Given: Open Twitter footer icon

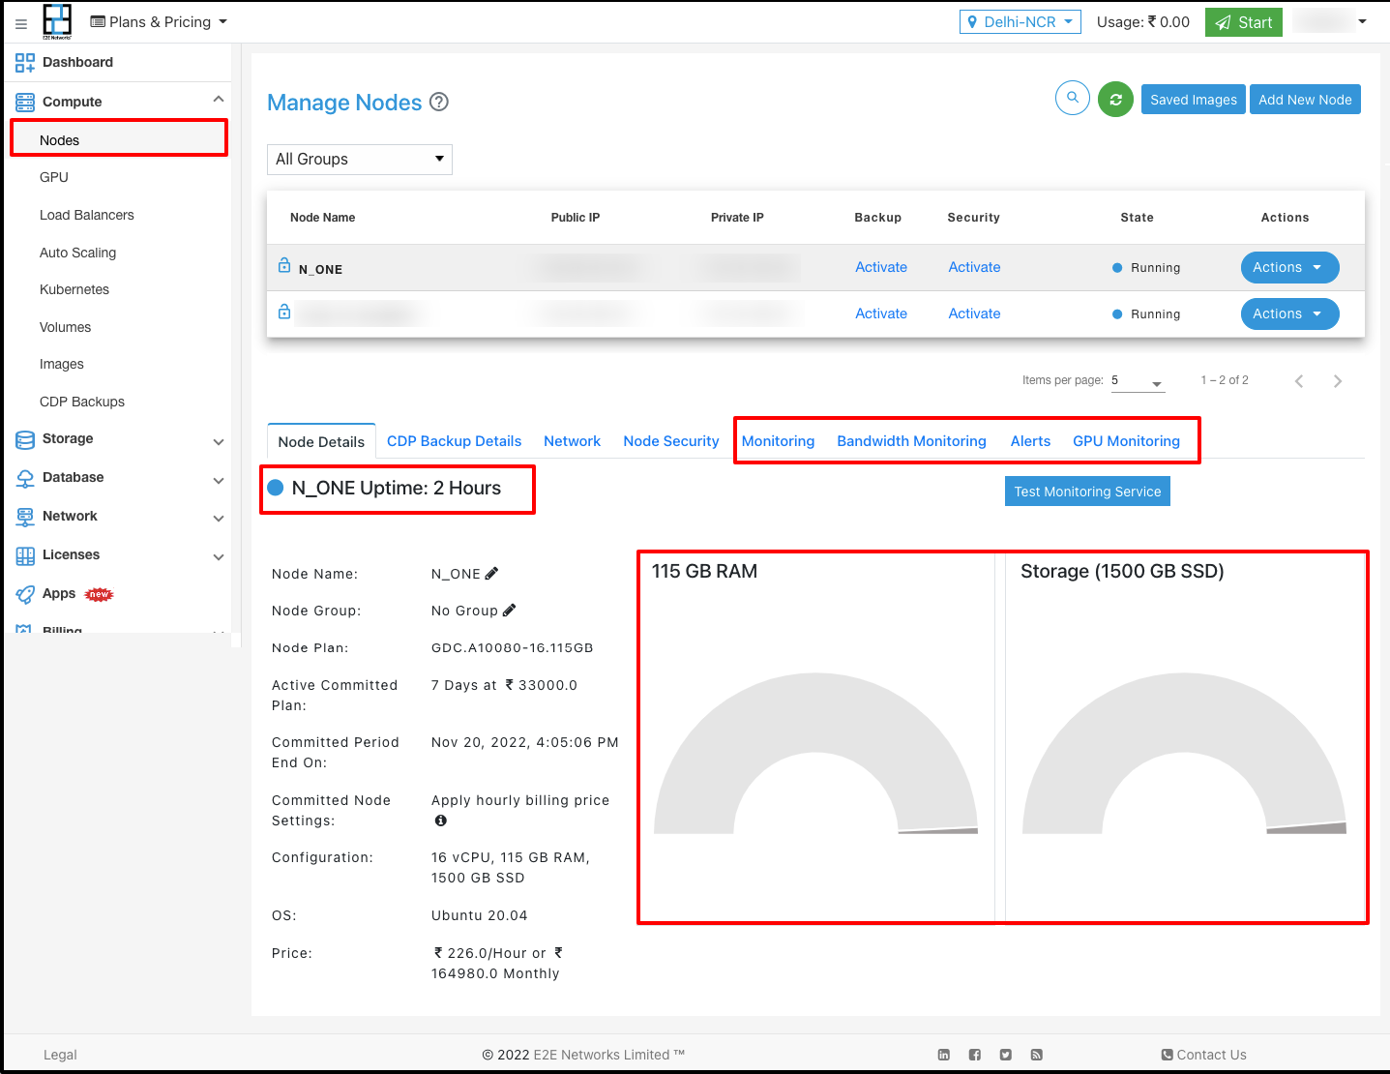Looking at the screenshot, I should (1006, 1055).
